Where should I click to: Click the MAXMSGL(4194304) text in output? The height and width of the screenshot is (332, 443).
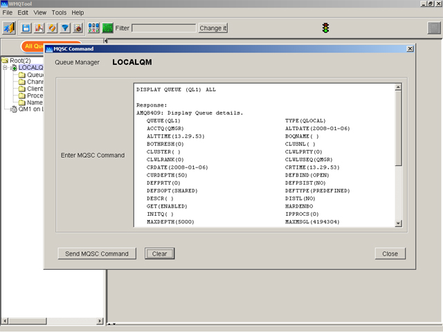[312, 222]
